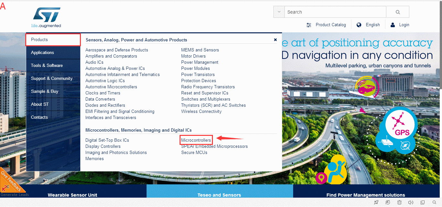This screenshot has width=442, height=207.
Task: Open Automotive Microcontrollers link
Action: (111, 87)
